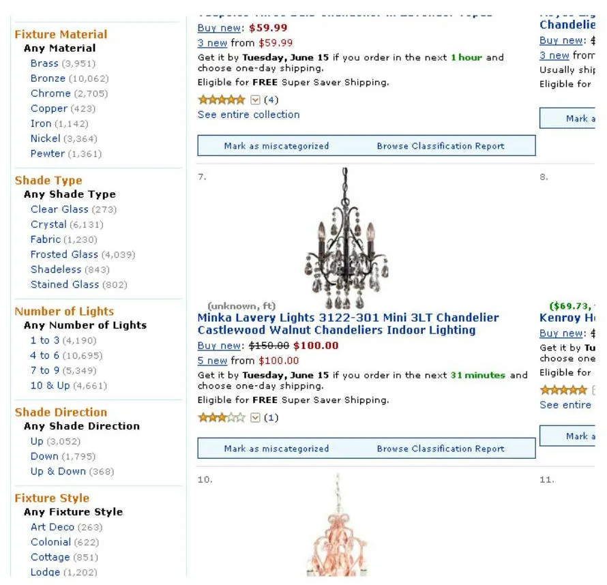607x585 pixels.
Task: Click the five-star rating stars above See entire collection
Action: pos(222,99)
